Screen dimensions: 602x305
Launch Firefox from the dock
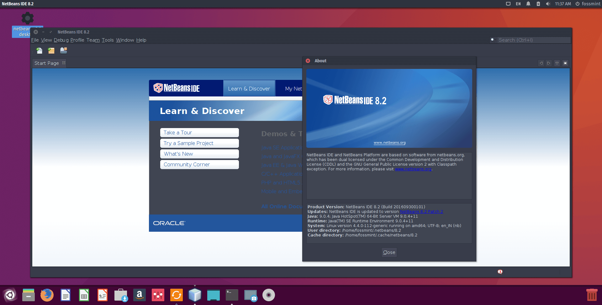[x=47, y=295]
